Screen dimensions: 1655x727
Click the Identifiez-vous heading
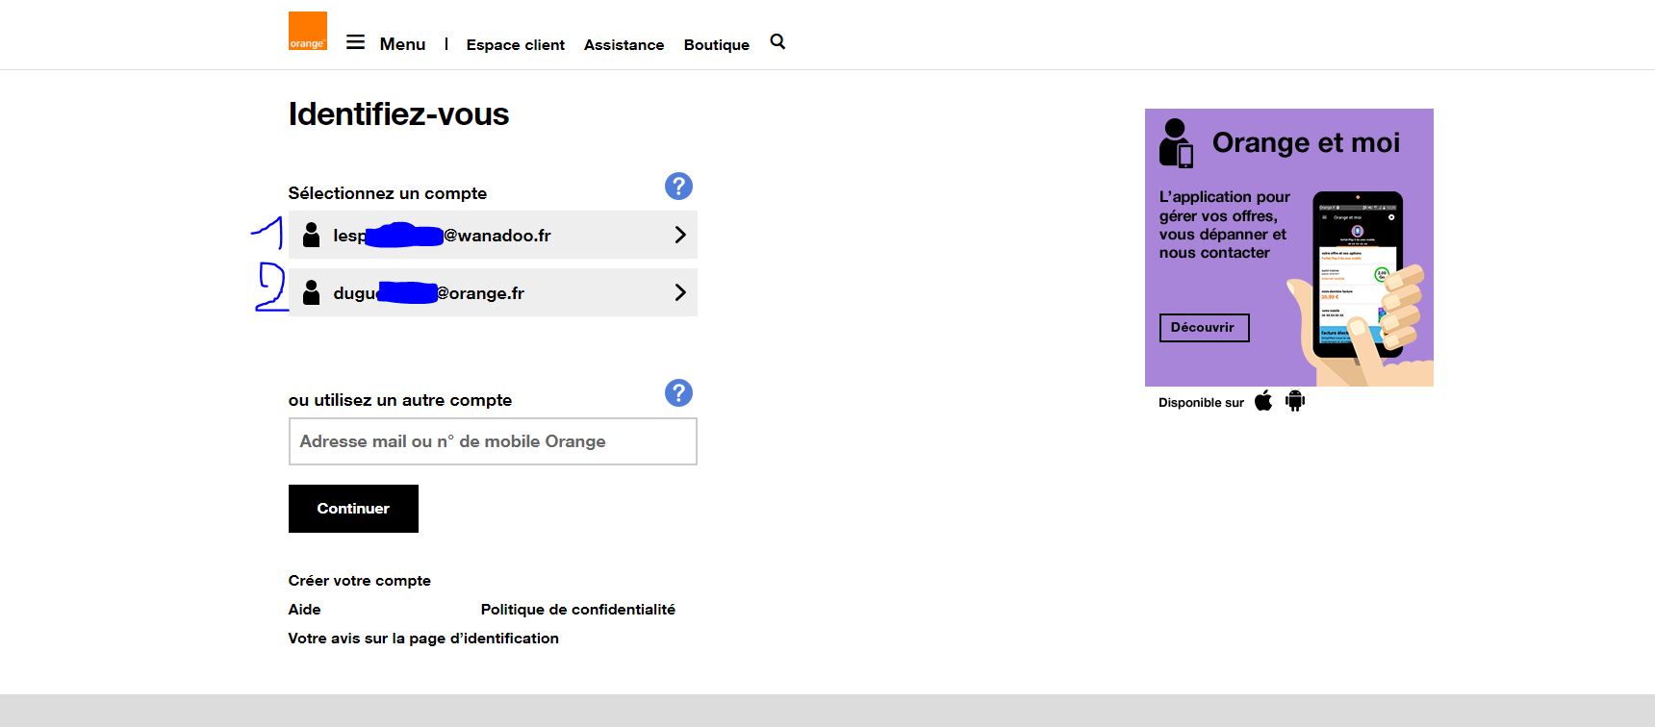click(398, 114)
